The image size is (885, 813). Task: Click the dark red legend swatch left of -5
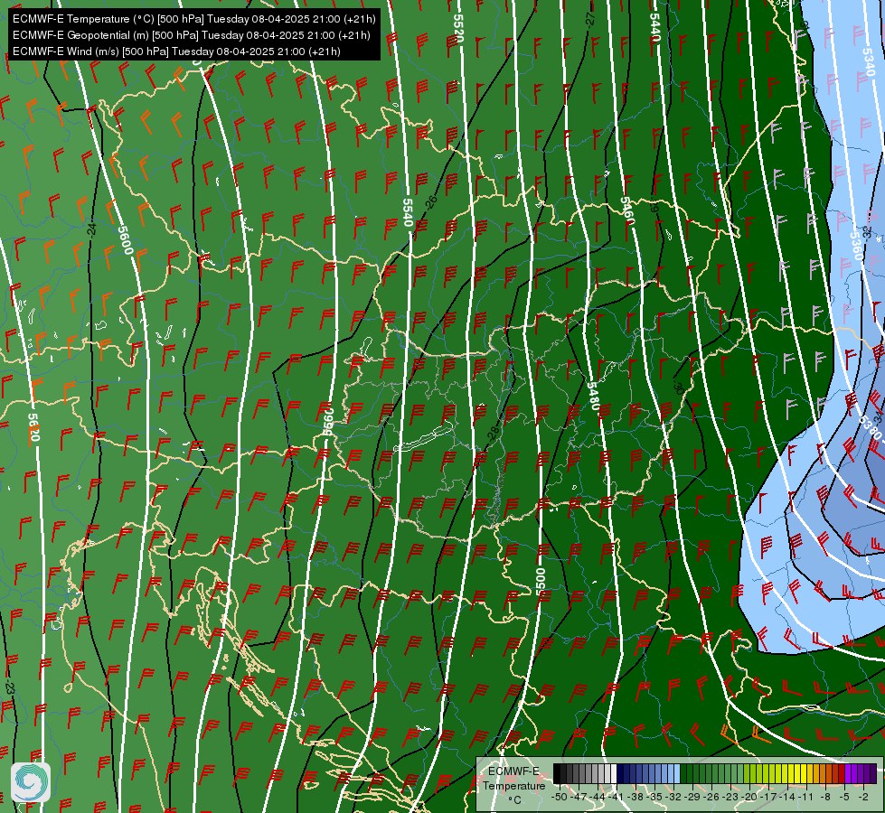(x=842, y=773)
